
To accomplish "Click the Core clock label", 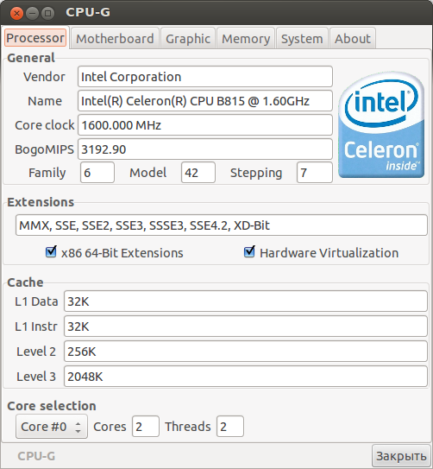I will (x=45, y=125).
